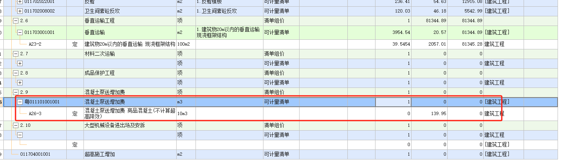This screenshot has width=584, height=162.
Task: Expand the 011702008002 row with the plus box
Action: [x=20, y=11]
